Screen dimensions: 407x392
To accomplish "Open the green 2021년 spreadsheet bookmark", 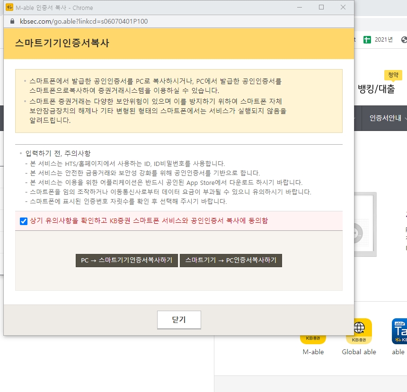I will pos(378,40).
